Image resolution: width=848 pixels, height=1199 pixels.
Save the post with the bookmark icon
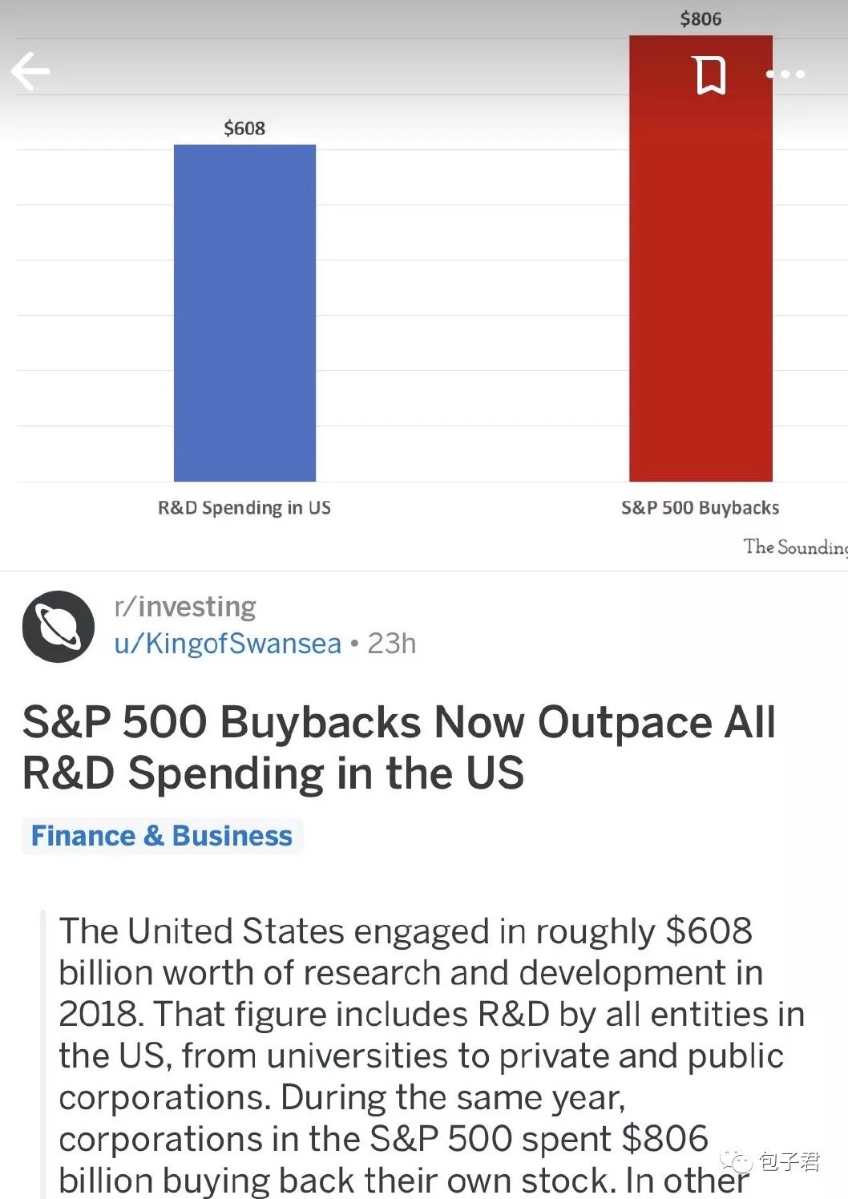point(709,75)
